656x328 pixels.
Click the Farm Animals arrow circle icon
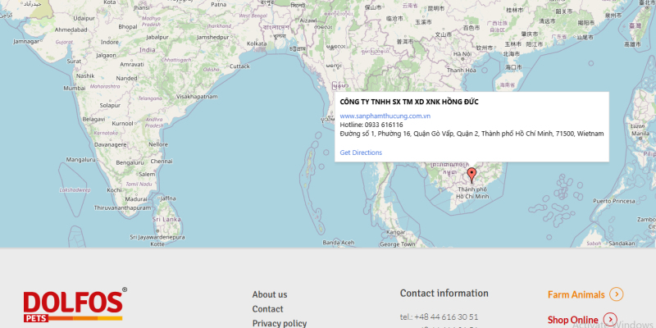(617, 294)
